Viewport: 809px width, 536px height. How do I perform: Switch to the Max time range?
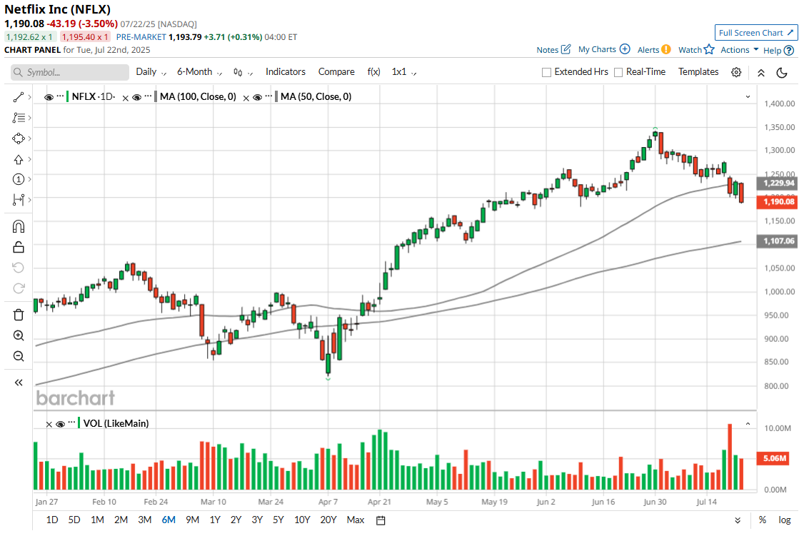pos(356,520)
